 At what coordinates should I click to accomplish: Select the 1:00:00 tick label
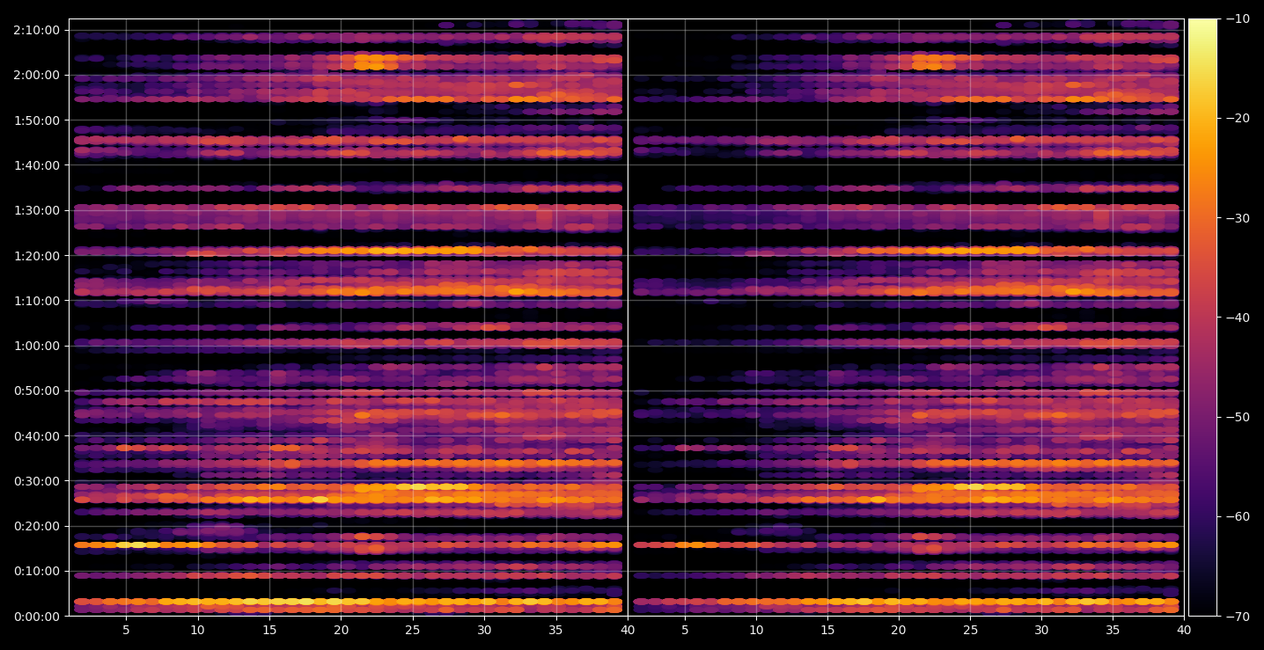(x=36, y=346)
